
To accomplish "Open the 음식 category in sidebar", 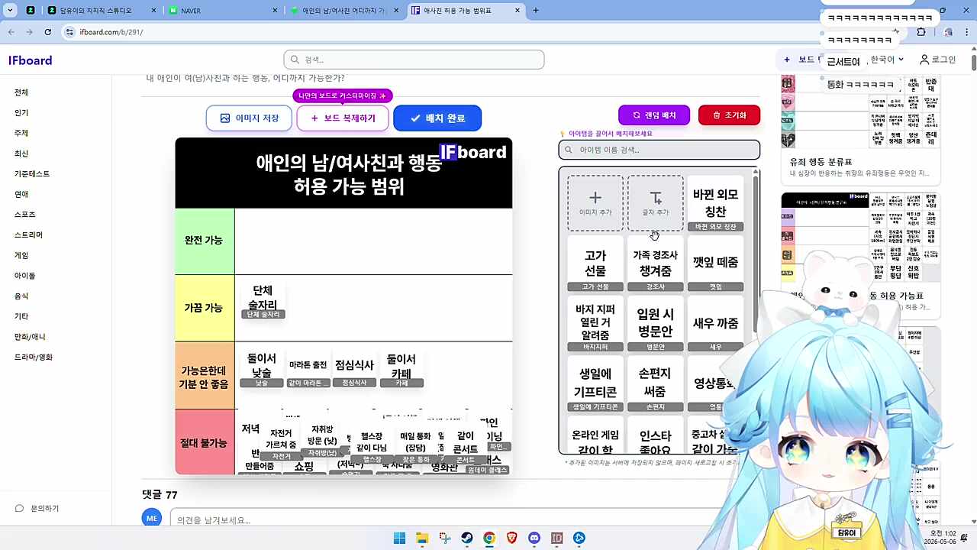I will (x=21, y=296).
